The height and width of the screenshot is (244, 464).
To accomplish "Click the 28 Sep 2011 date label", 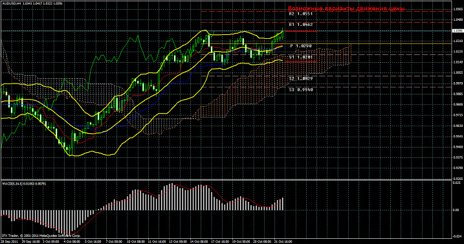I will pyautogui.click(x=8, y=241).
